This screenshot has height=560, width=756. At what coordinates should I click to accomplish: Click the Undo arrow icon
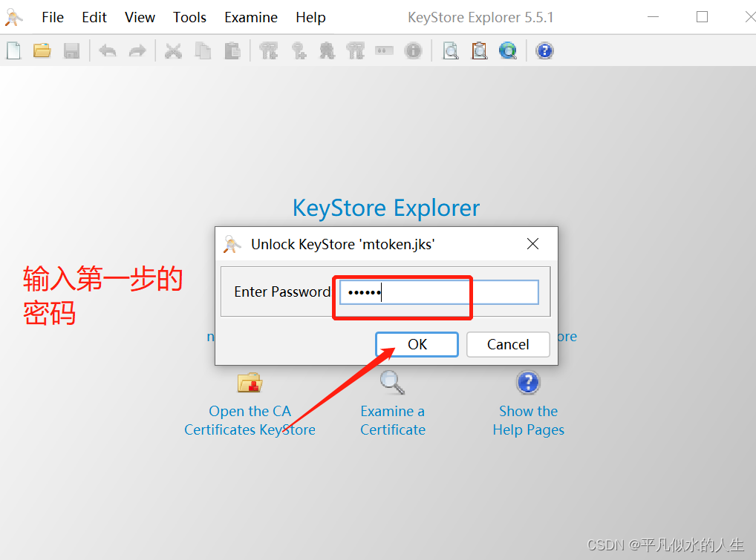tap(108, 50)
